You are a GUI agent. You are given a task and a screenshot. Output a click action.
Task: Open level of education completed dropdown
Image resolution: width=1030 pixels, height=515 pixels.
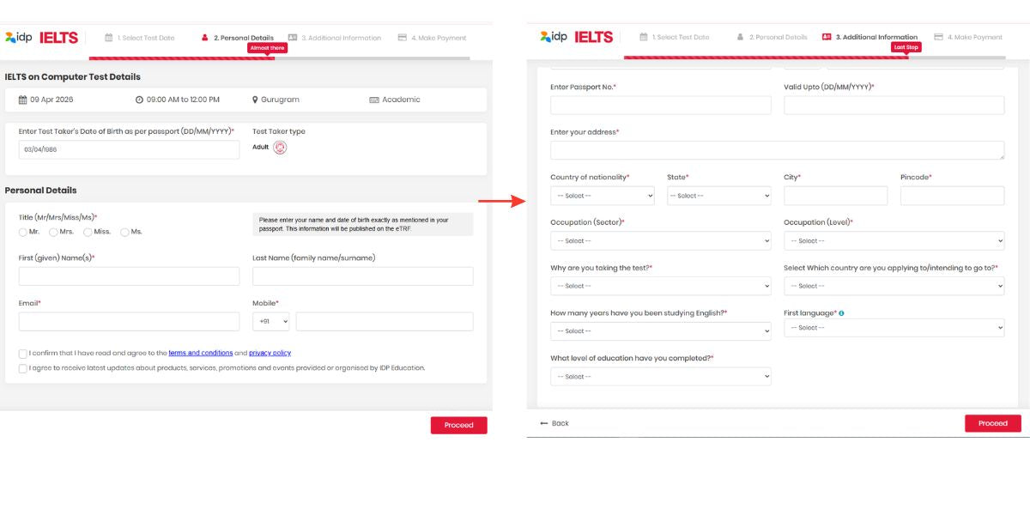click(661, 377)
